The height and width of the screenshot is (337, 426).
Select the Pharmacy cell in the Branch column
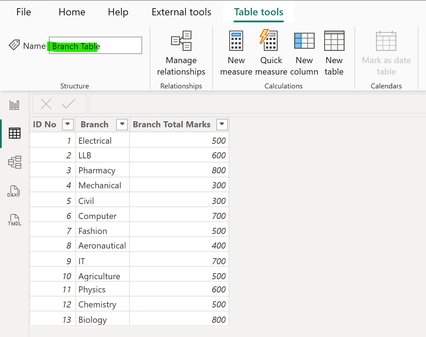pyautogui.click(x=97, y=170)
